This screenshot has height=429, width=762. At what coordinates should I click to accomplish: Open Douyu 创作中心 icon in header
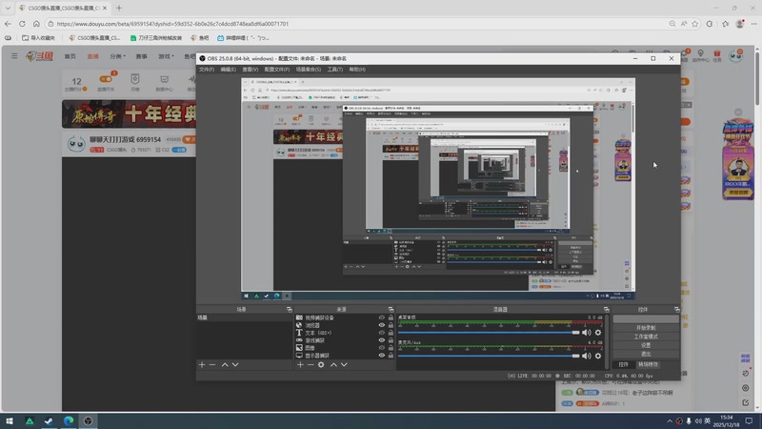click(x=700, y=55)
